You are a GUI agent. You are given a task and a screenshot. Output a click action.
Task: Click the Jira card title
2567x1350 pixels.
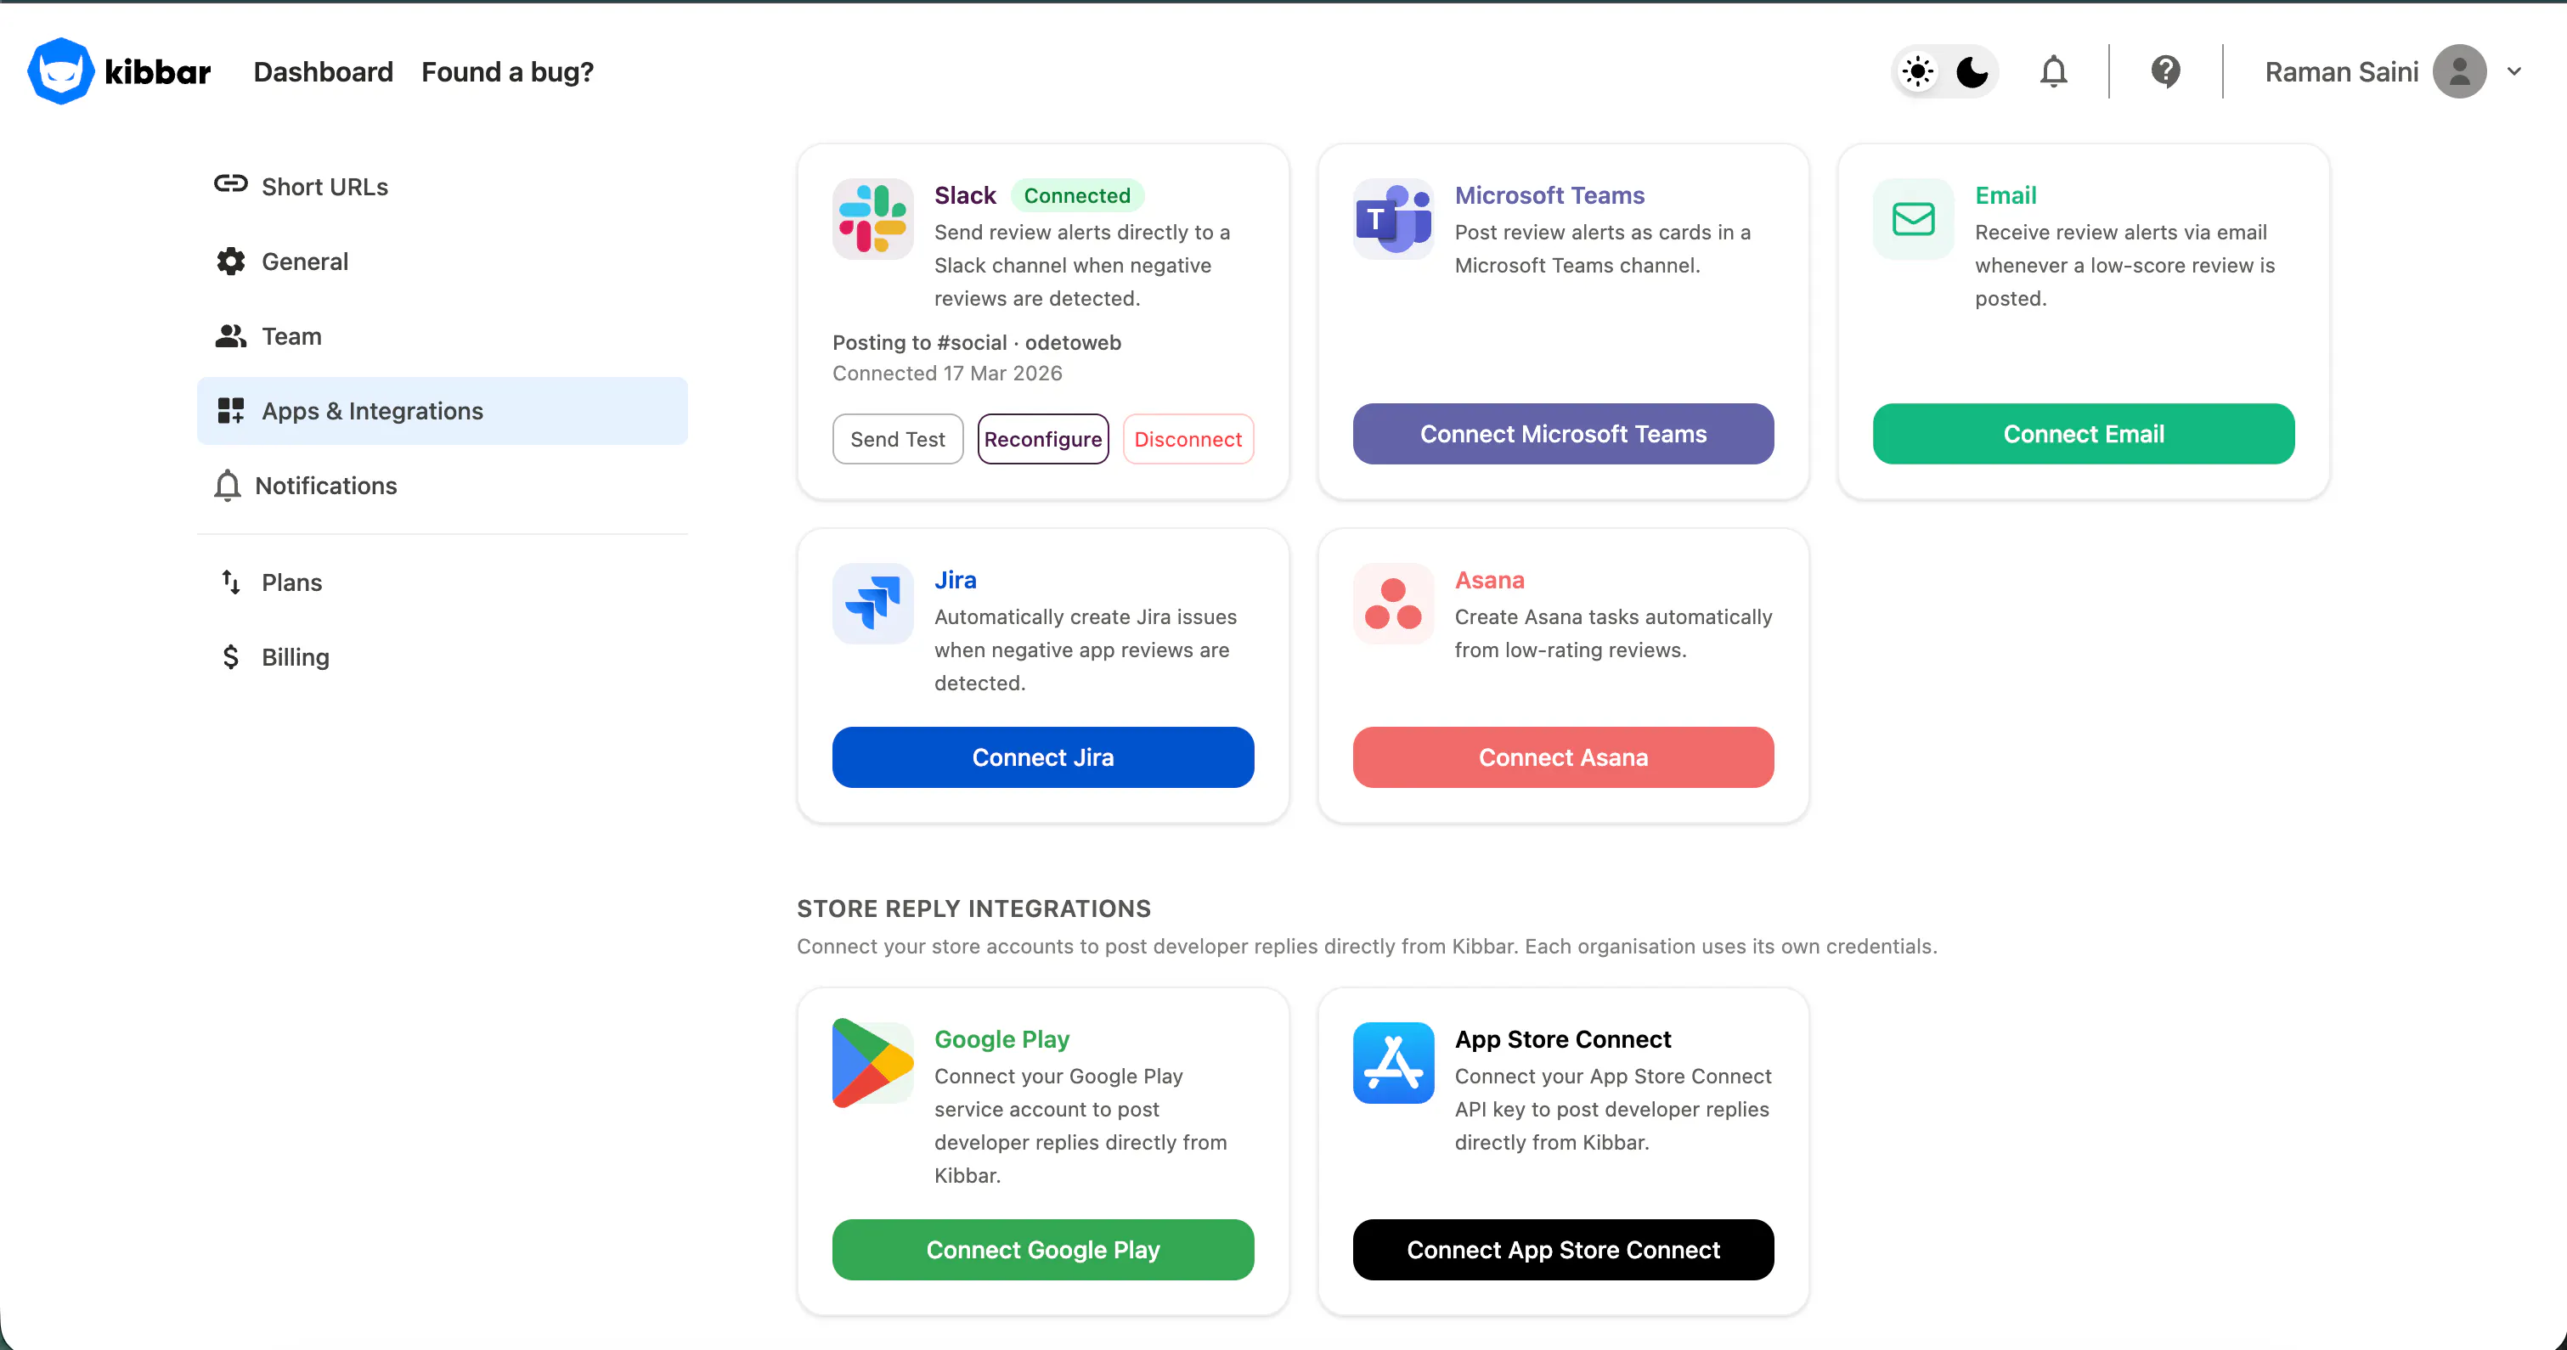[955, 580]
